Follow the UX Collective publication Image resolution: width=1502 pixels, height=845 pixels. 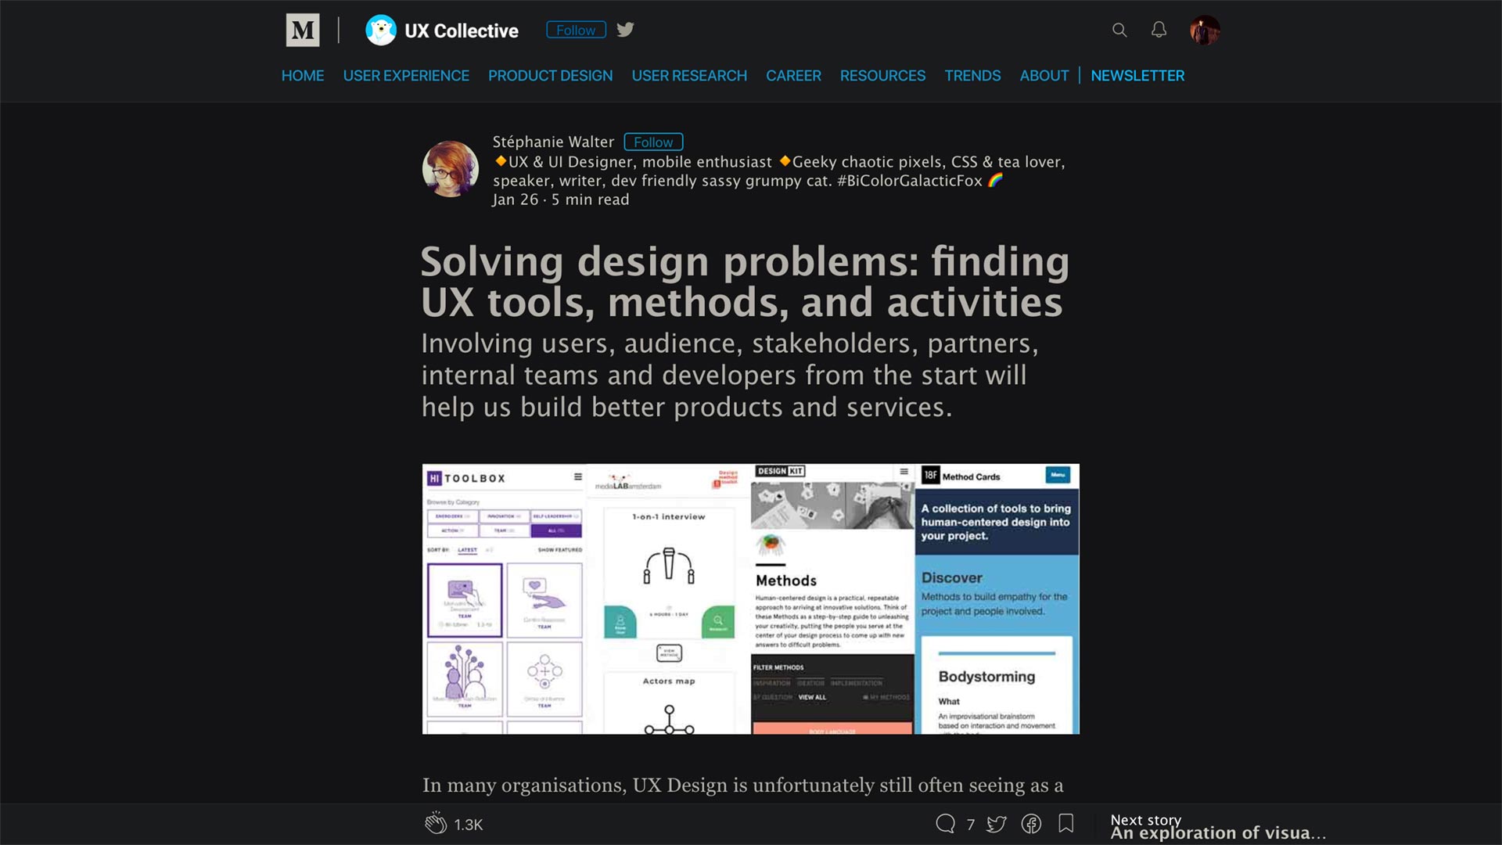pos(576,30)
